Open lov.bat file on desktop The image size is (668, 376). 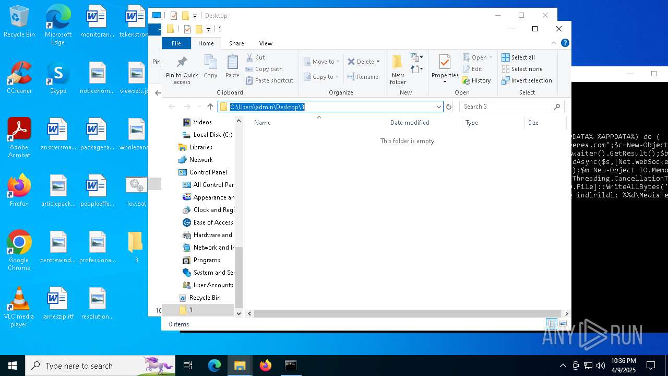(136, 192)
